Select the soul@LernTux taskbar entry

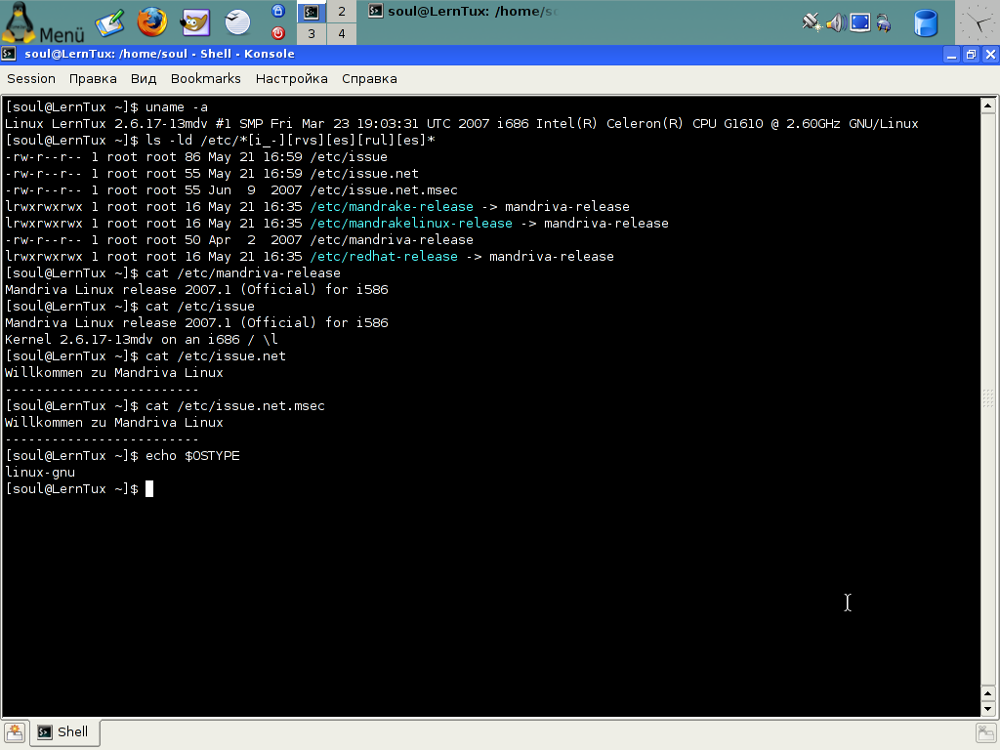coord(464,11)
